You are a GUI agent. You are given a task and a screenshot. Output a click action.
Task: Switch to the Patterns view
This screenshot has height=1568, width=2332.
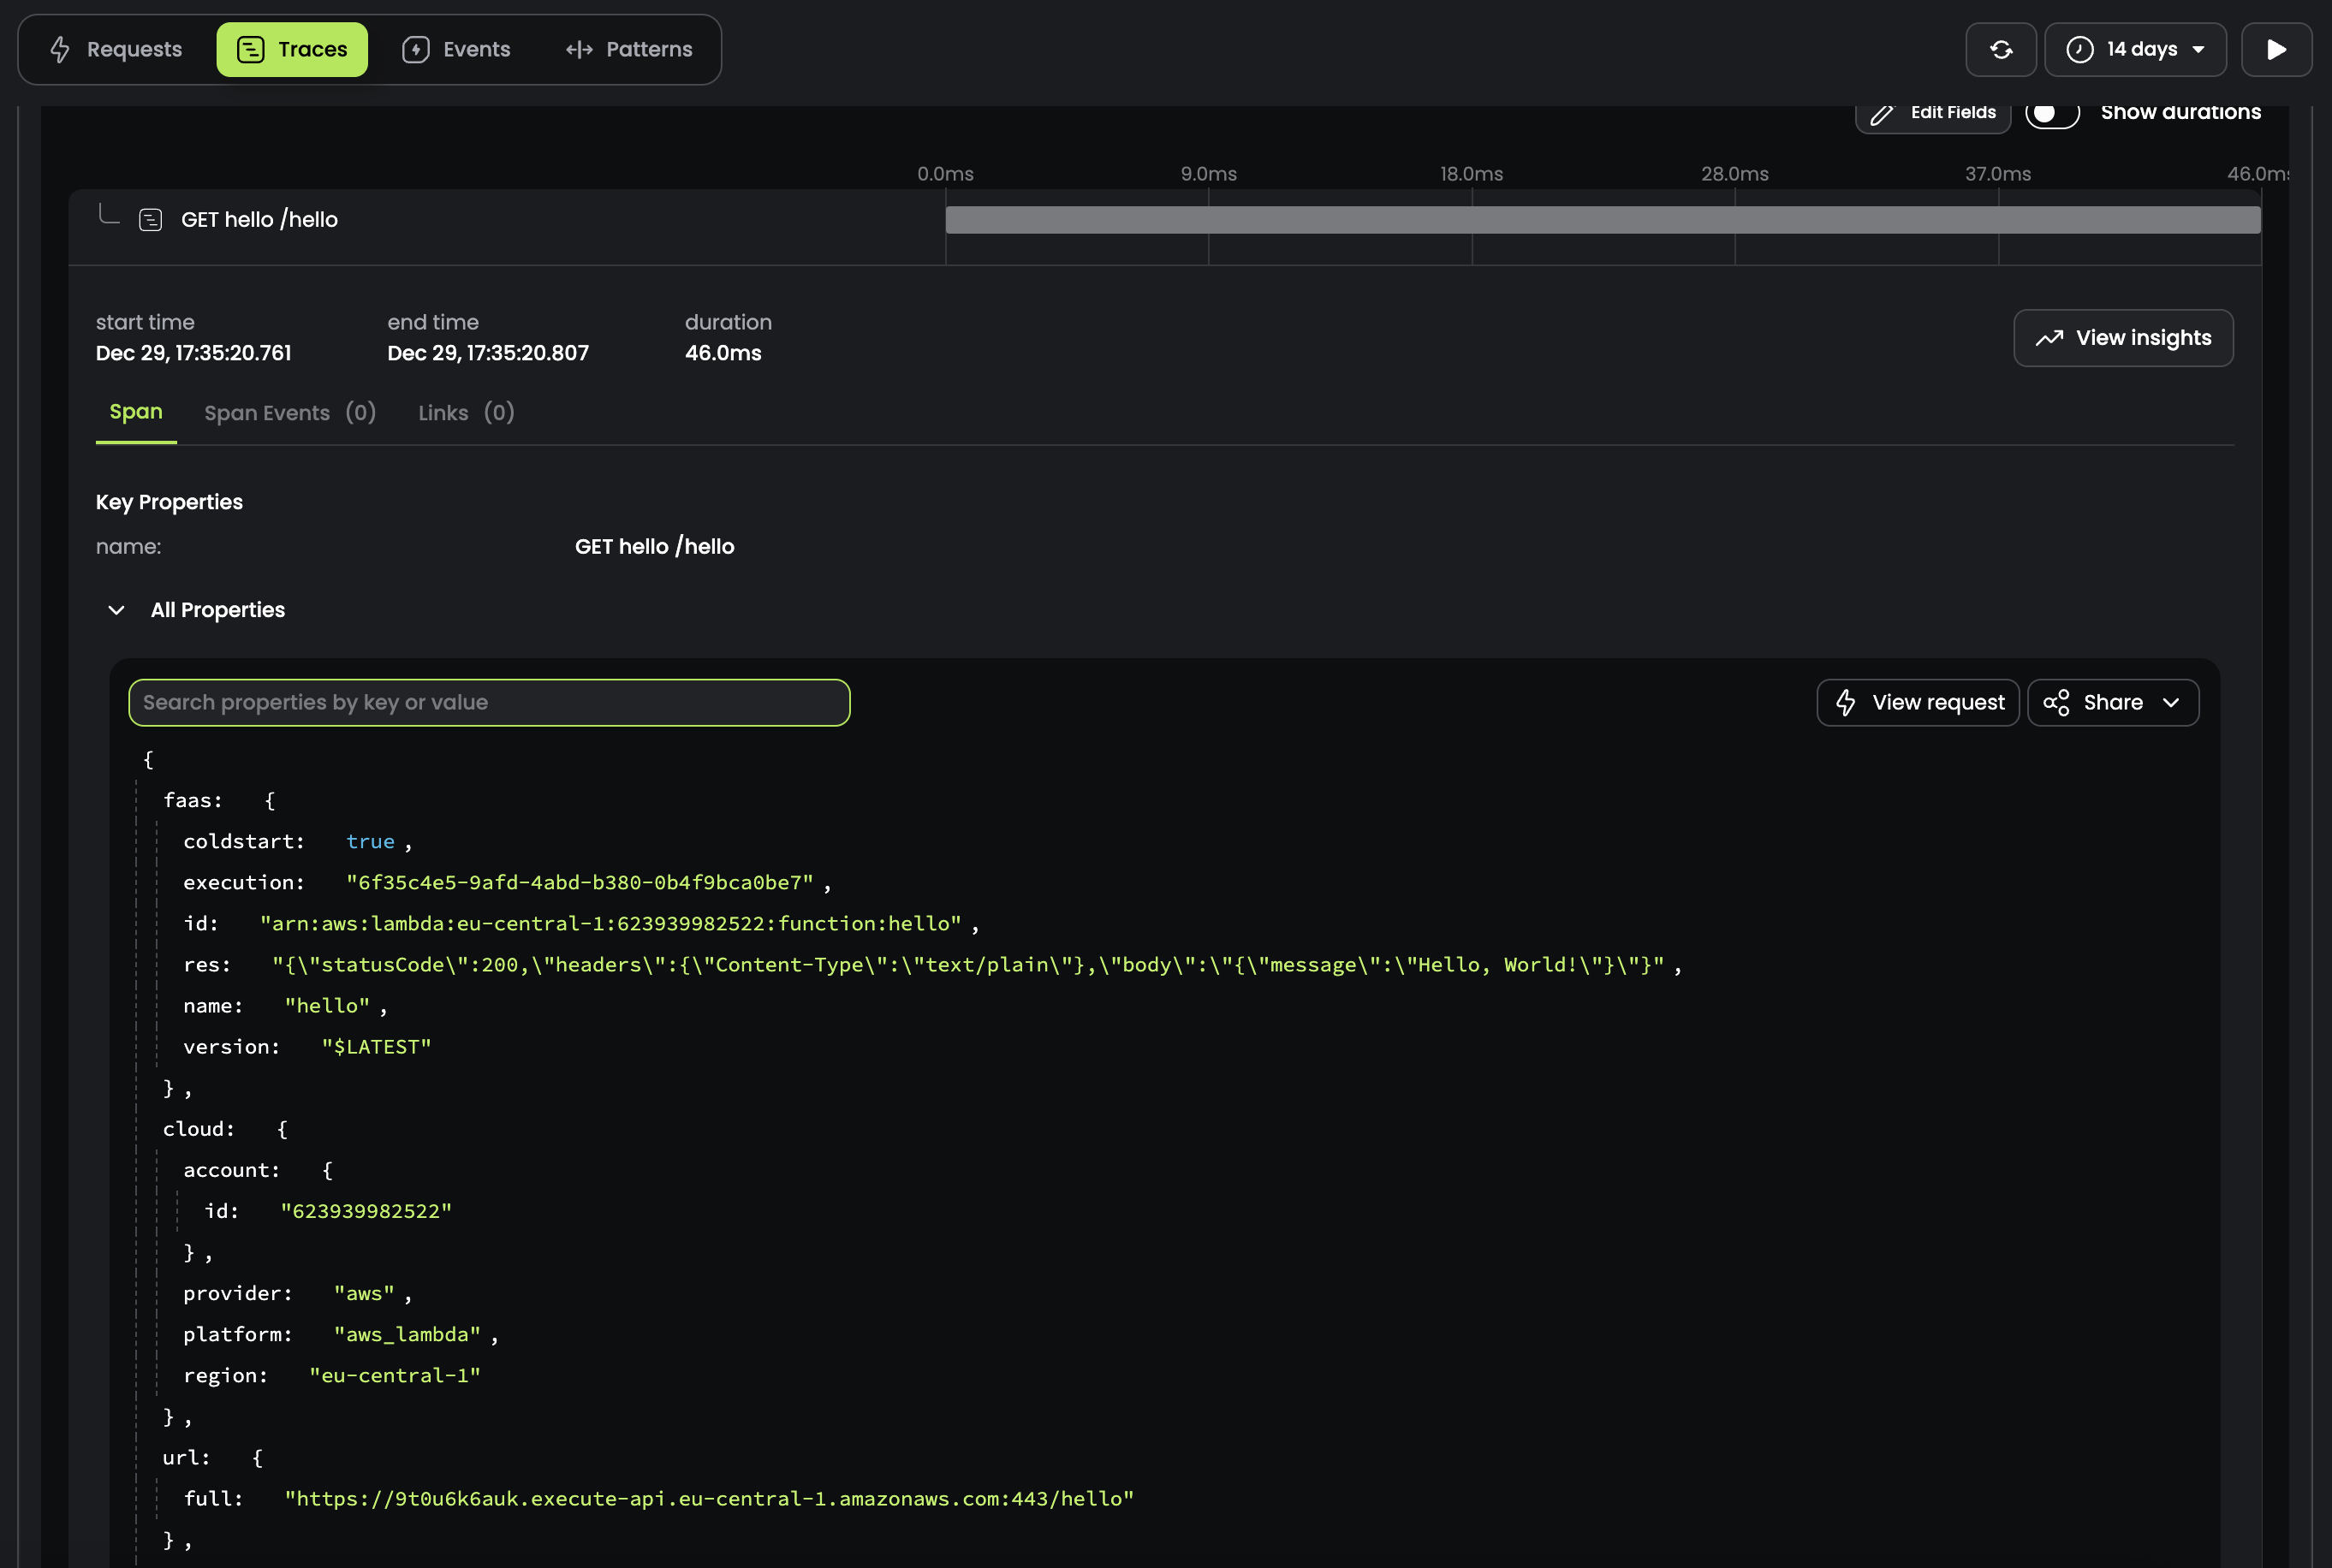coord(629,49)
